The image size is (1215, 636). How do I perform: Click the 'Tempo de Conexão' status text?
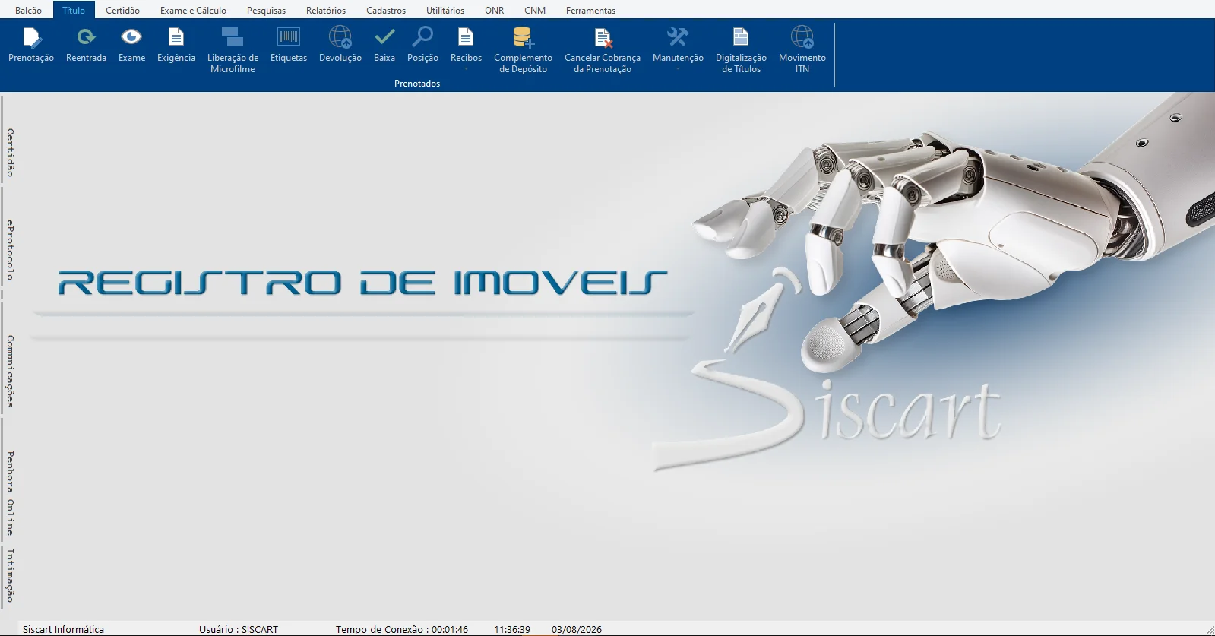pos(402,629)
